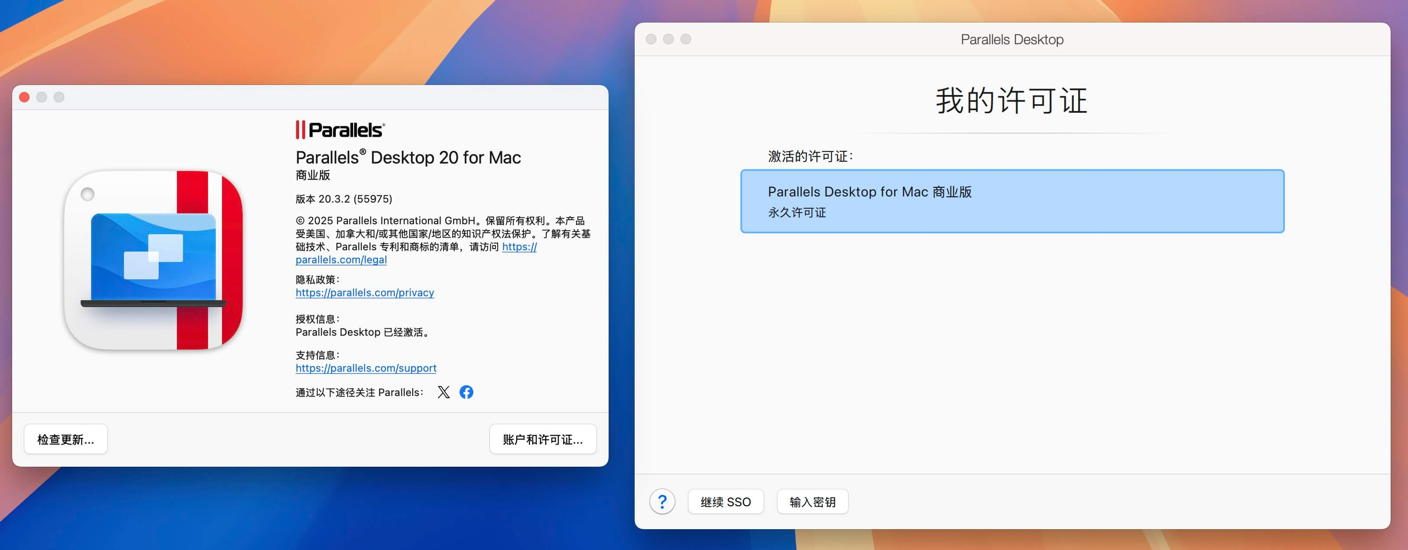Screen dimensions: 1408x550
Task: Click the 输入密钥 button
Action: pos(812,501)
